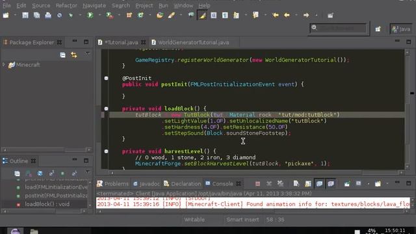Click the Next Annotation toolbar icon
The image size is (416, 234).
236,16
